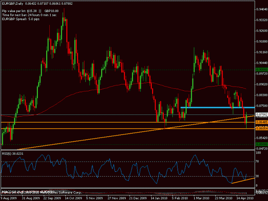
Task: Click the 22 Sep 2009 date label
Action: (52, 198)
